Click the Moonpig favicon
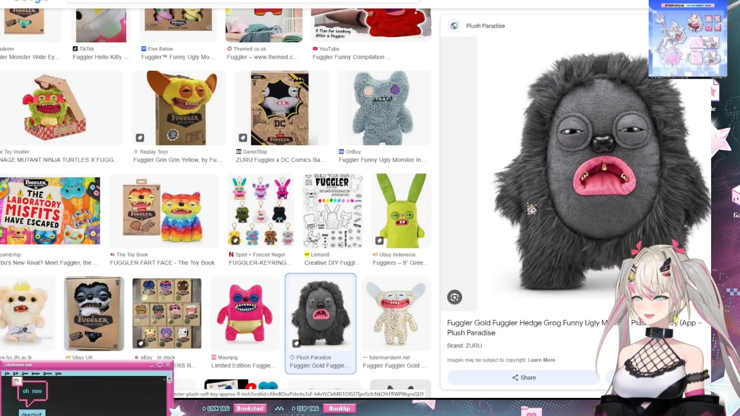Image resolution: width=740 pixels, height=416 pixels. tap(214, 357)
